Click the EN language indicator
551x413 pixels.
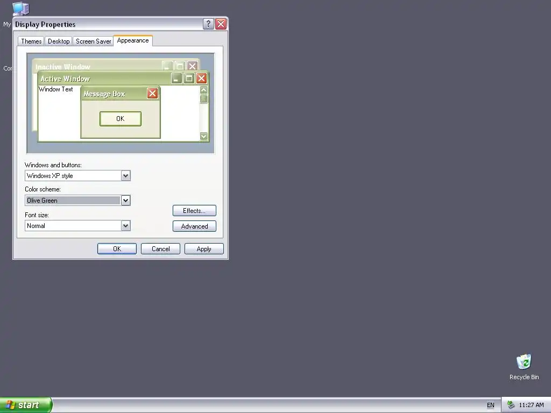click(x=491, y=405)
